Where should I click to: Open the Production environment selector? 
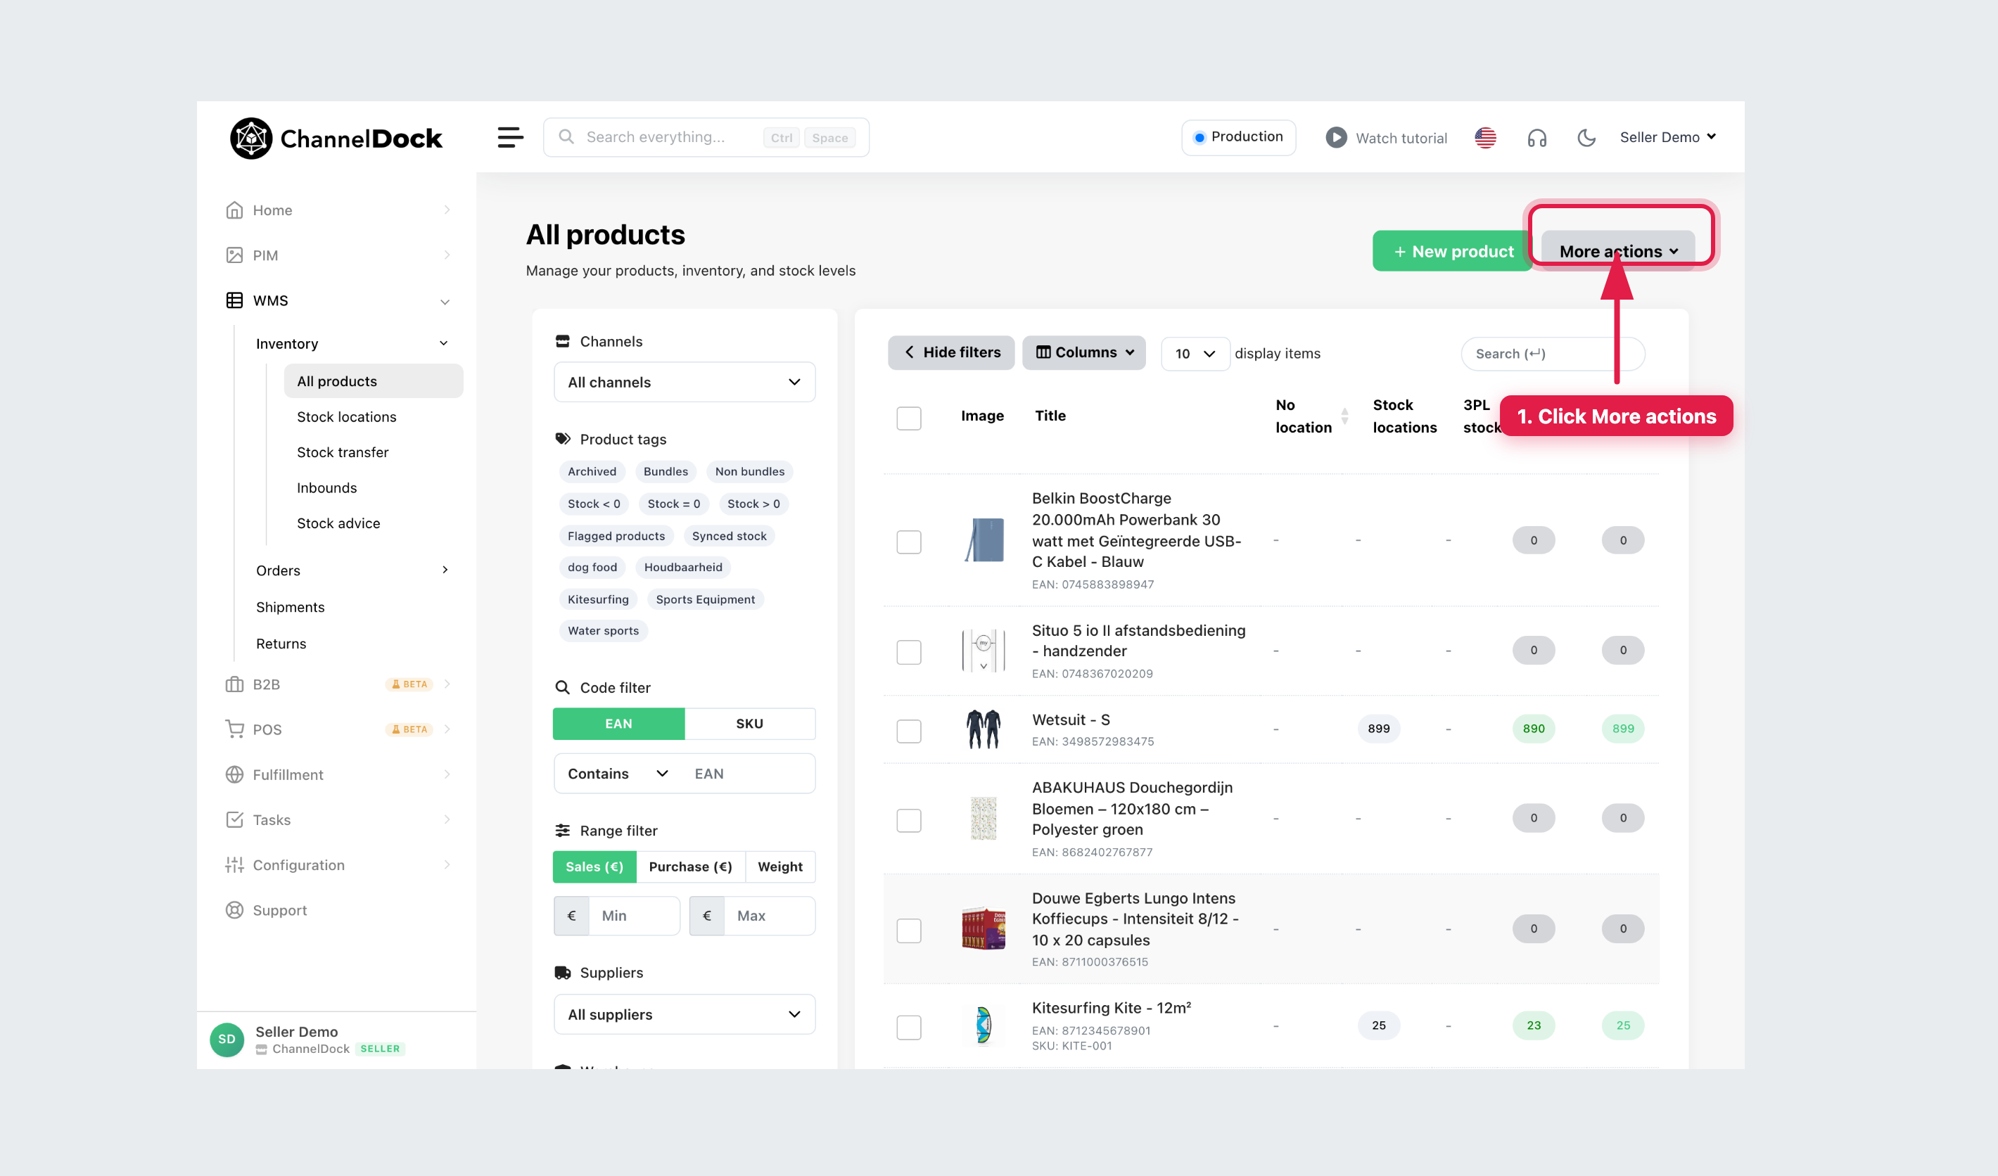click(1238, 137)
